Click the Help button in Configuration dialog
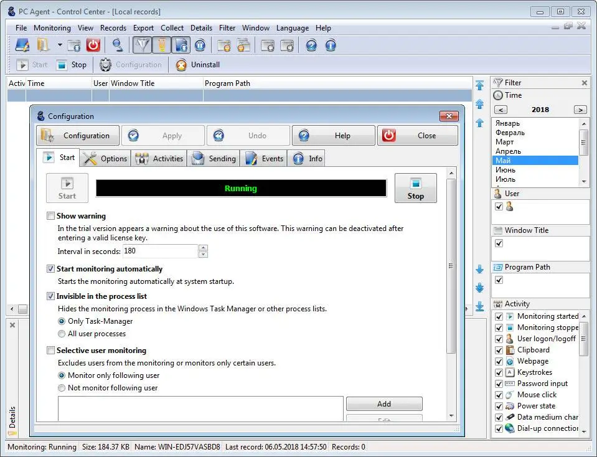The image size is (597, 457). tap(334, 136)
